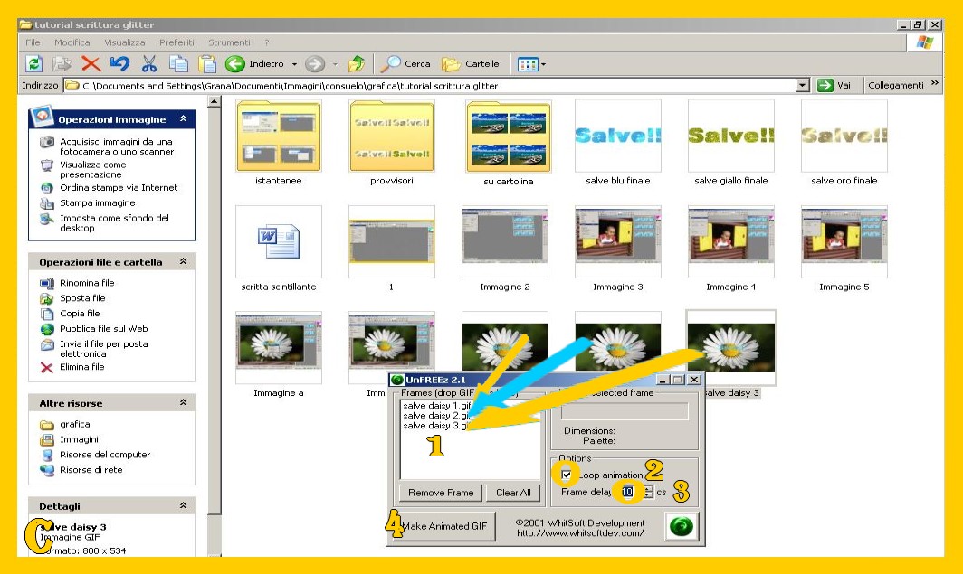The image size is (963, 574).
Task: Click the Cut scissors icon
Action: [x=149, y=64]
